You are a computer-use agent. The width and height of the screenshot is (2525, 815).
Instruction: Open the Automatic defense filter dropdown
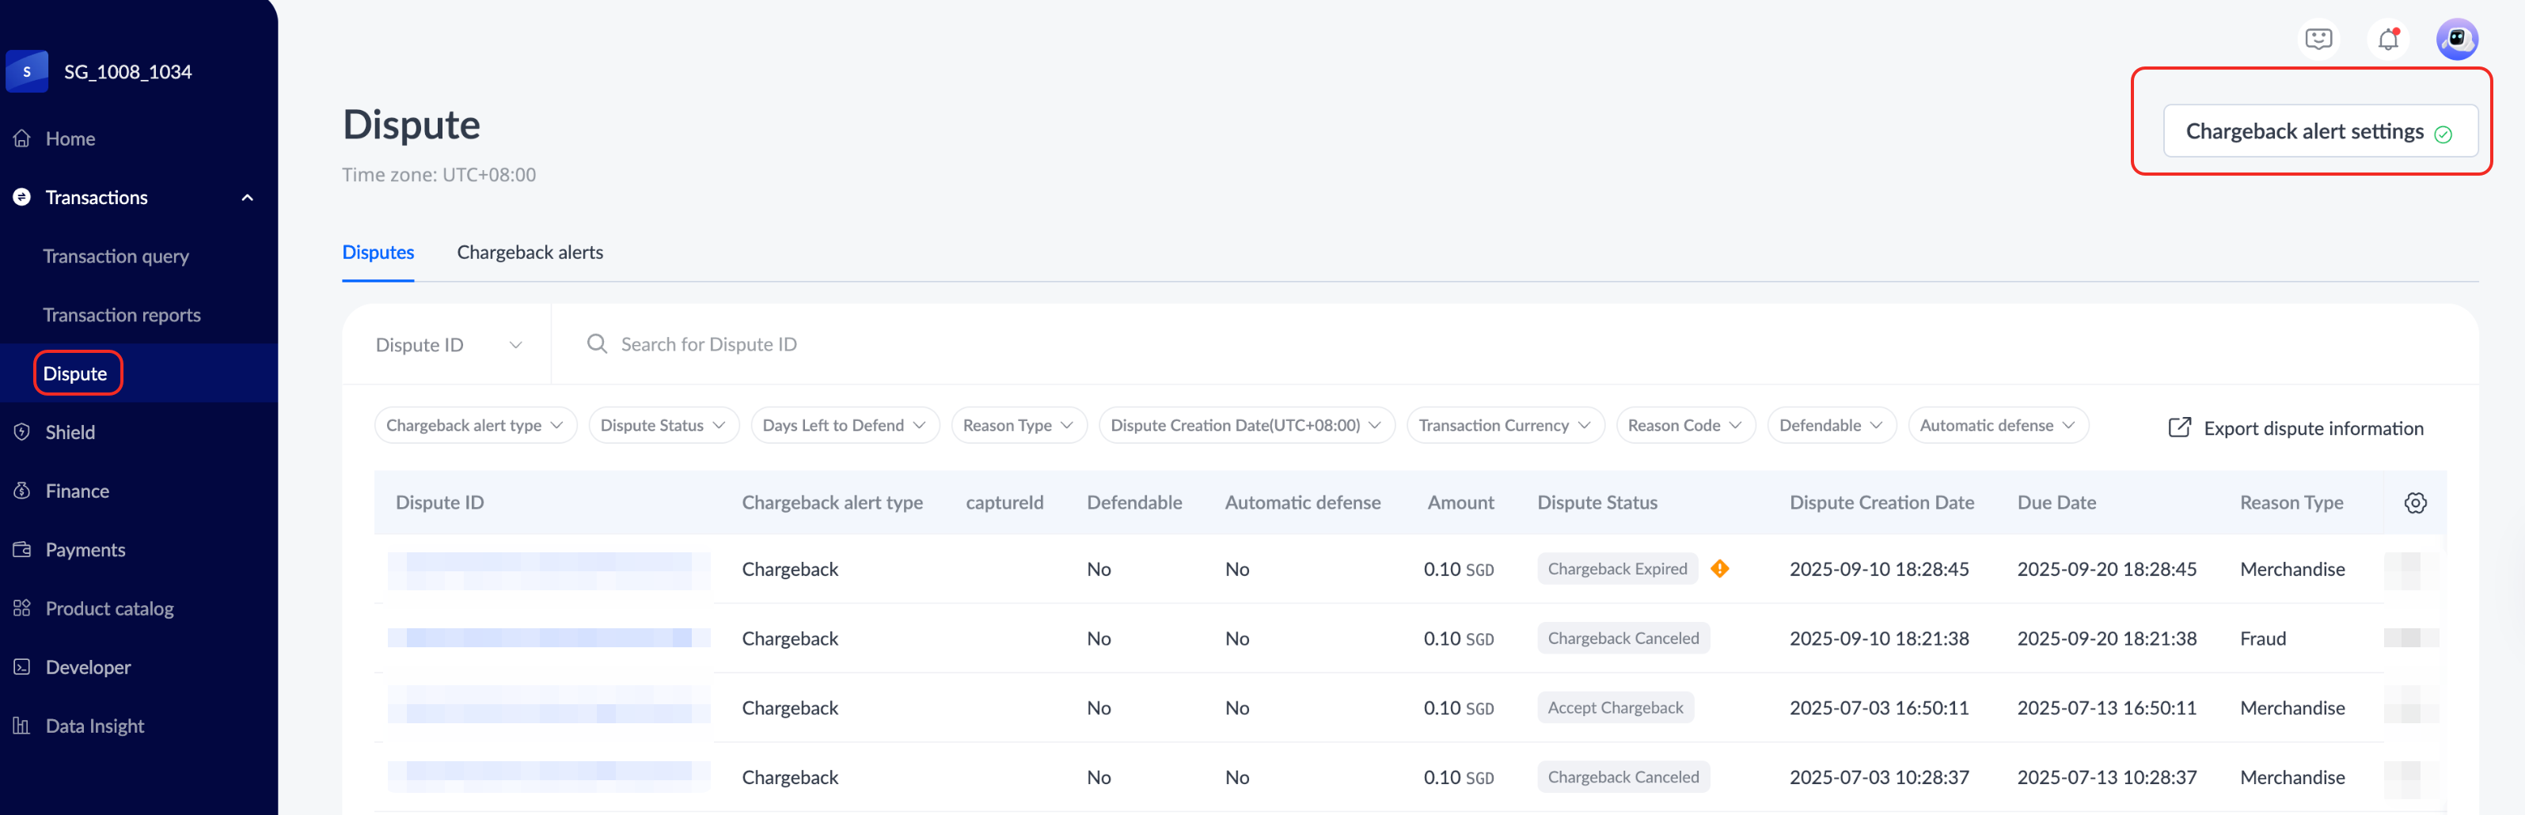[x=1997, y=425]
